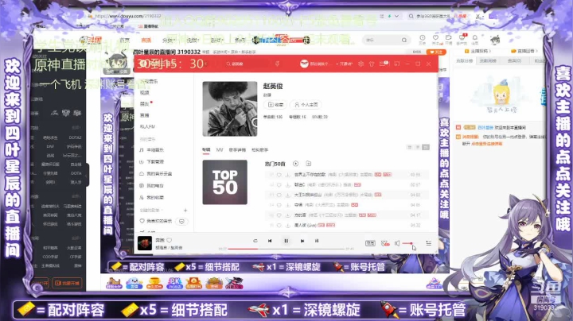This screenshot has height=321, width=573.
Task: Download the second song in the Top 50 list
Action: tap(287, 185)
